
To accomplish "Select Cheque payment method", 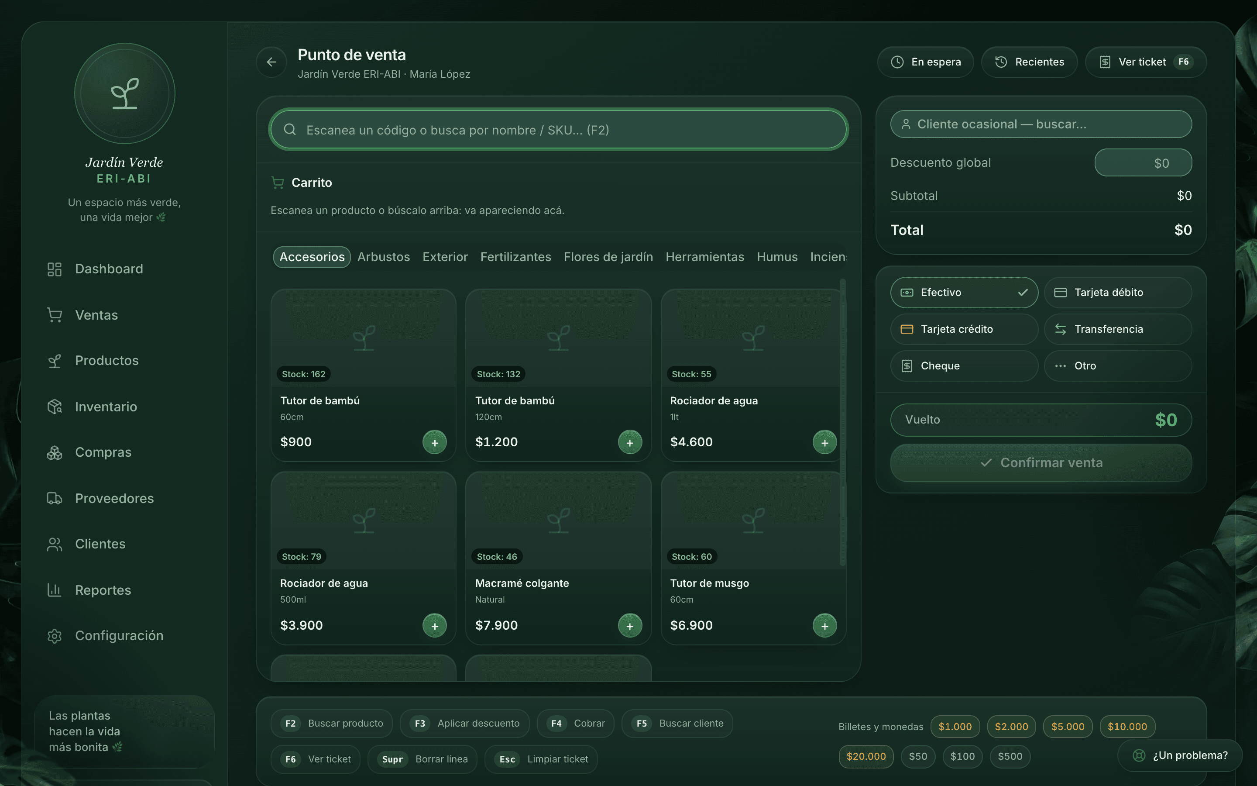I will click(x=964, y=366).
